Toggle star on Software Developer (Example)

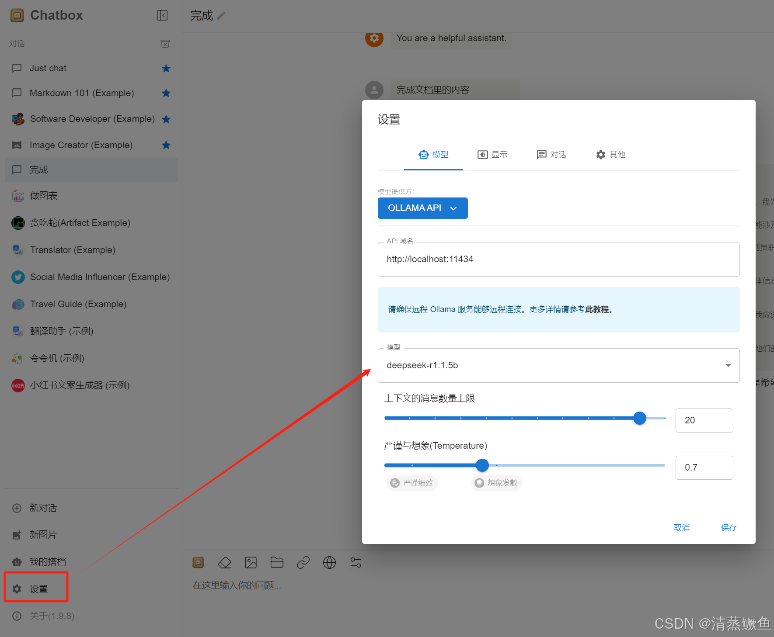tap(166, 119)
